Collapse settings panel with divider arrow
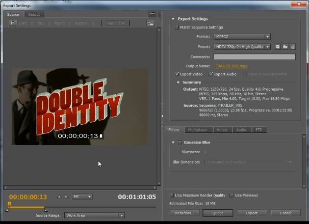Viewport: 309px width, 224px height. click(163, 116)
